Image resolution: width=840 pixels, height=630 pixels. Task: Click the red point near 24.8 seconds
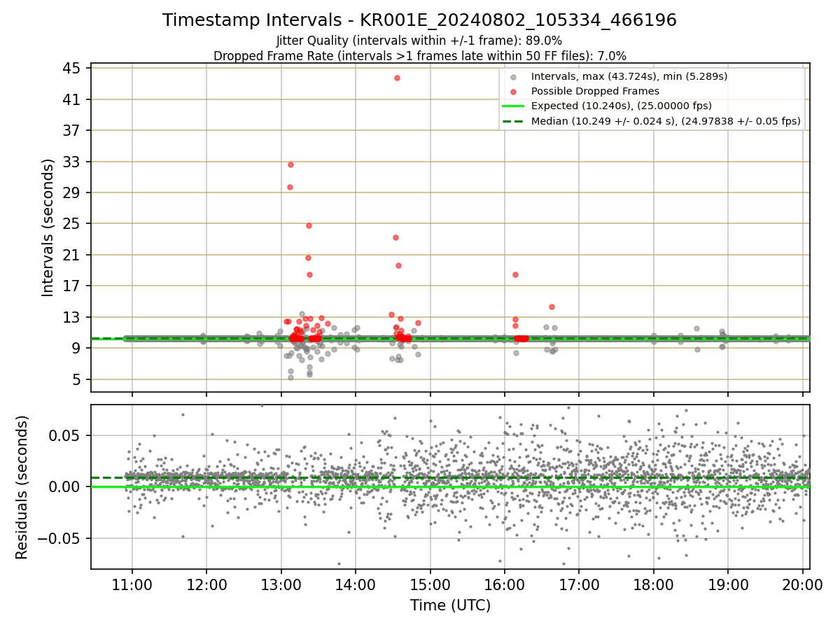point(309,225)
